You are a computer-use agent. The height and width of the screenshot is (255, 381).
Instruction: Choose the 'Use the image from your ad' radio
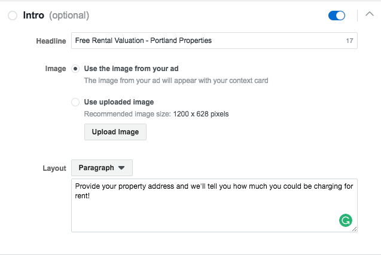[75, 69]
